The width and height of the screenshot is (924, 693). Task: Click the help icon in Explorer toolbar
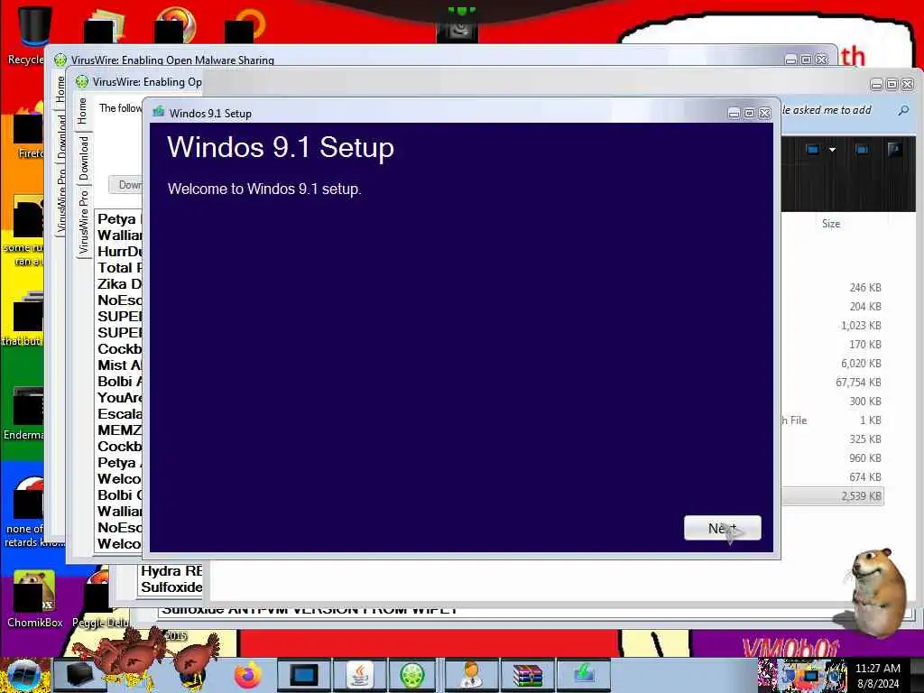(894, 150)
